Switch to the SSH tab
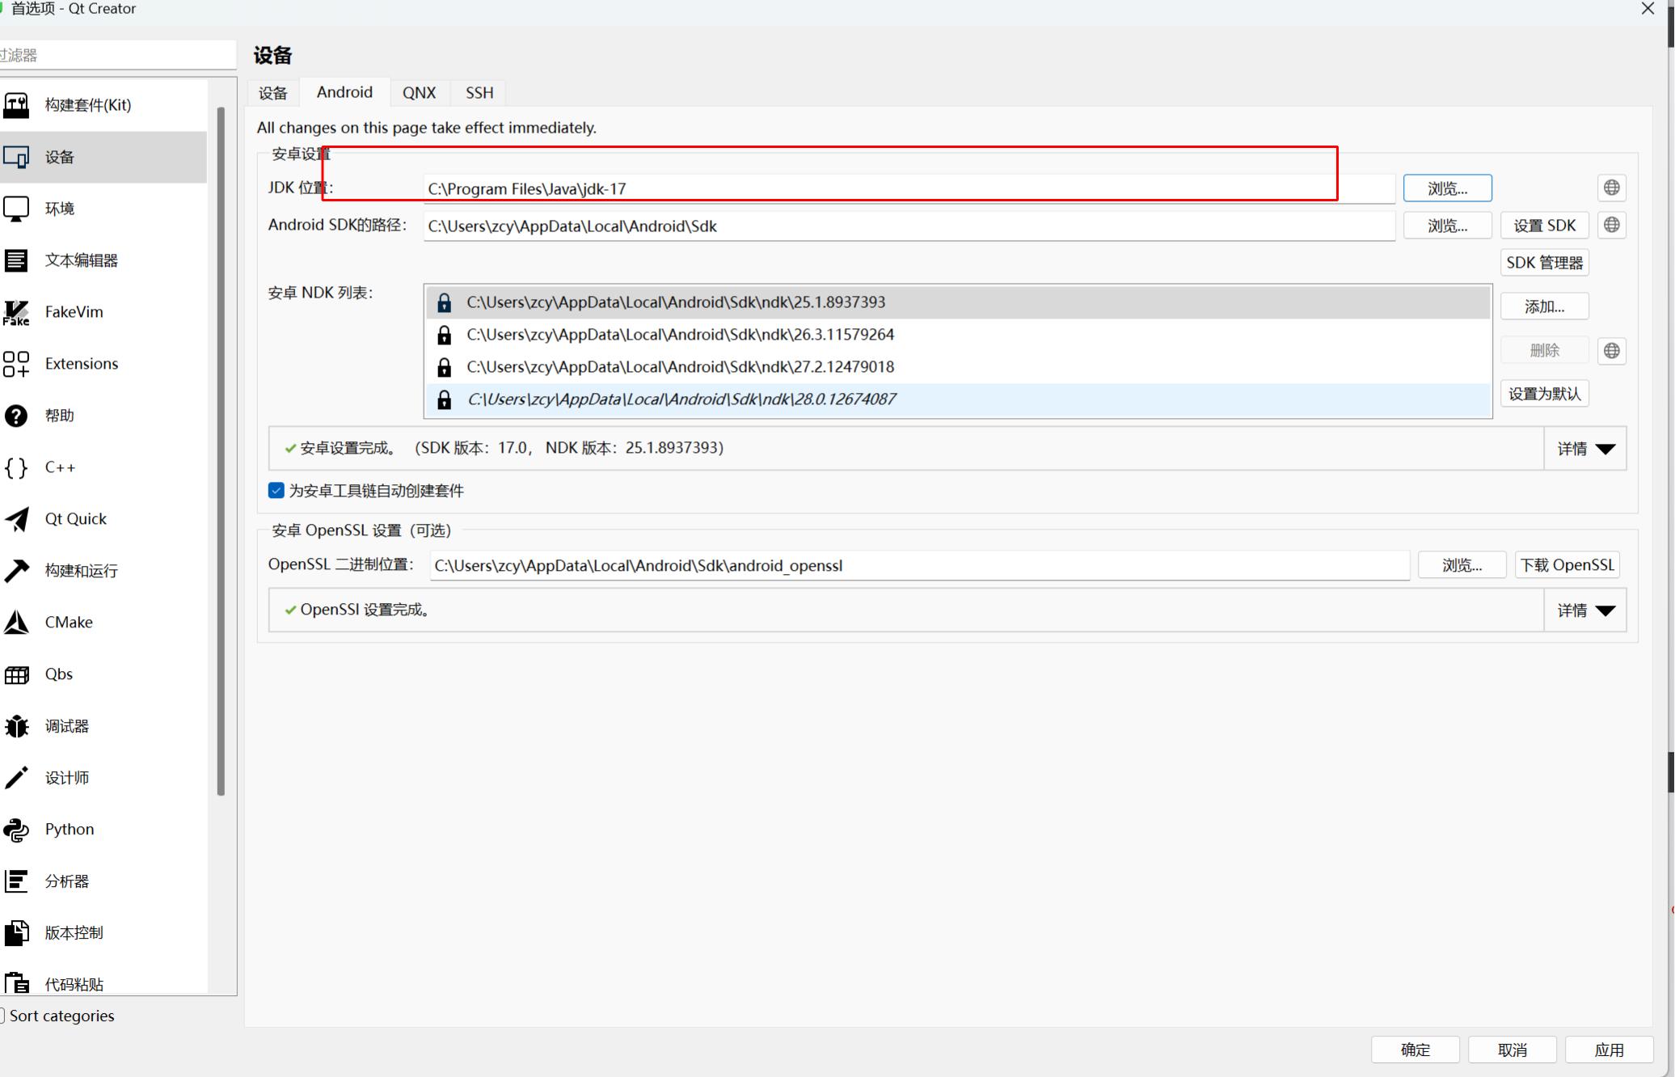The height and width of the screenshot is (1077, 1675). click(479, 93)
